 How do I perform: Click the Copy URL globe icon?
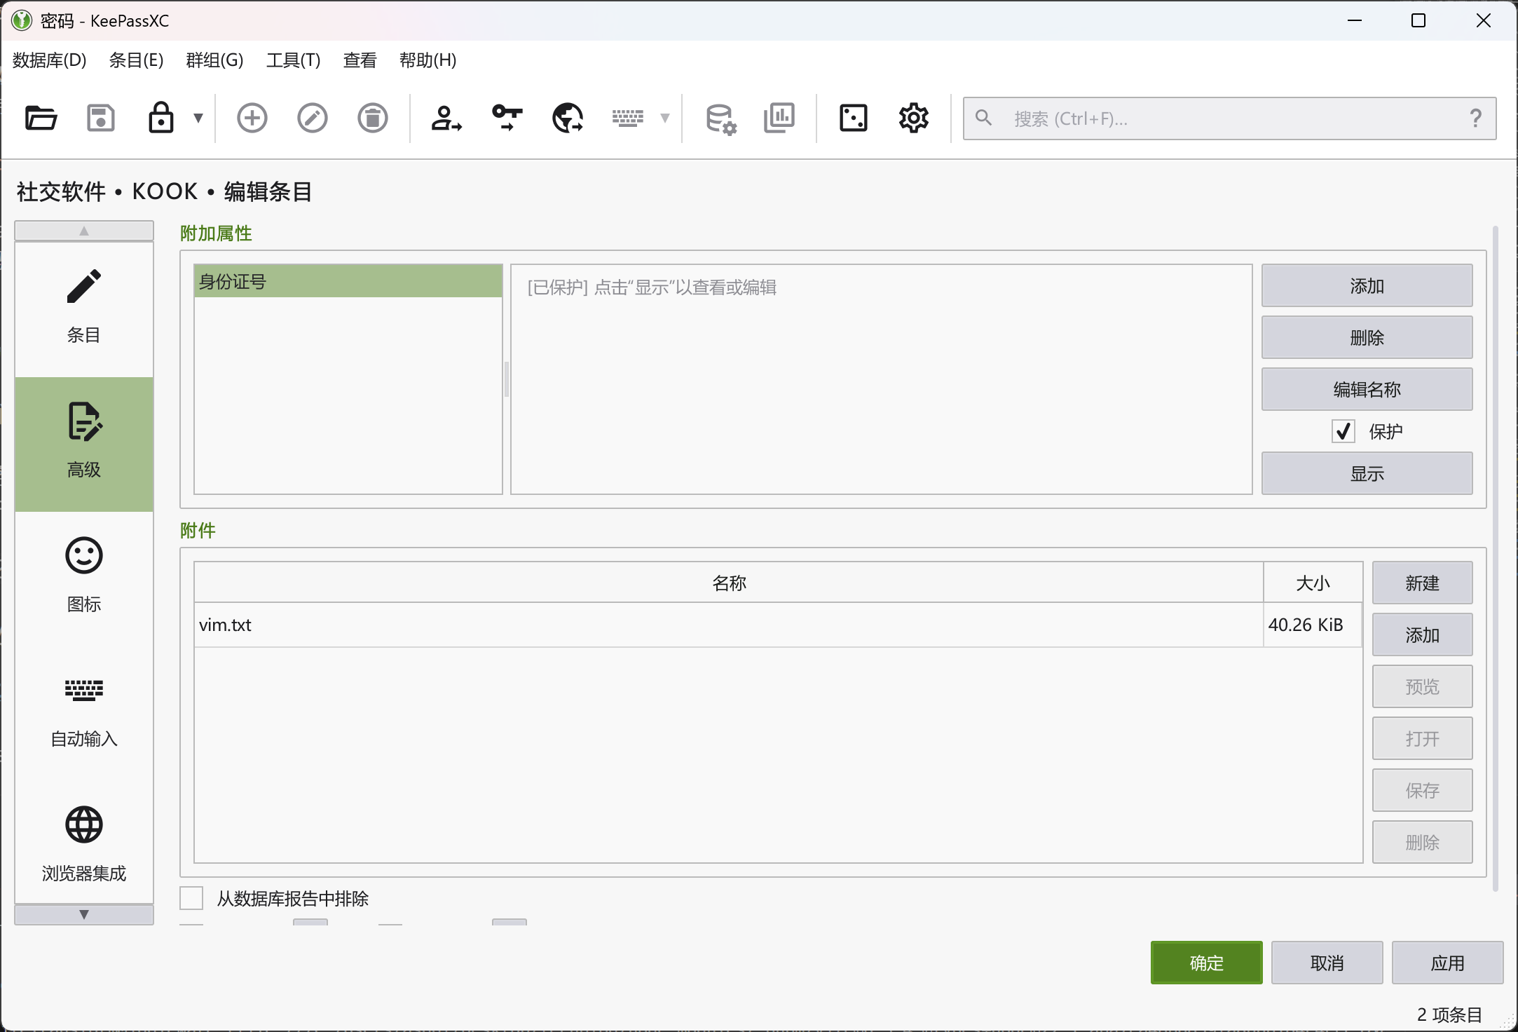tap(568, 118)
